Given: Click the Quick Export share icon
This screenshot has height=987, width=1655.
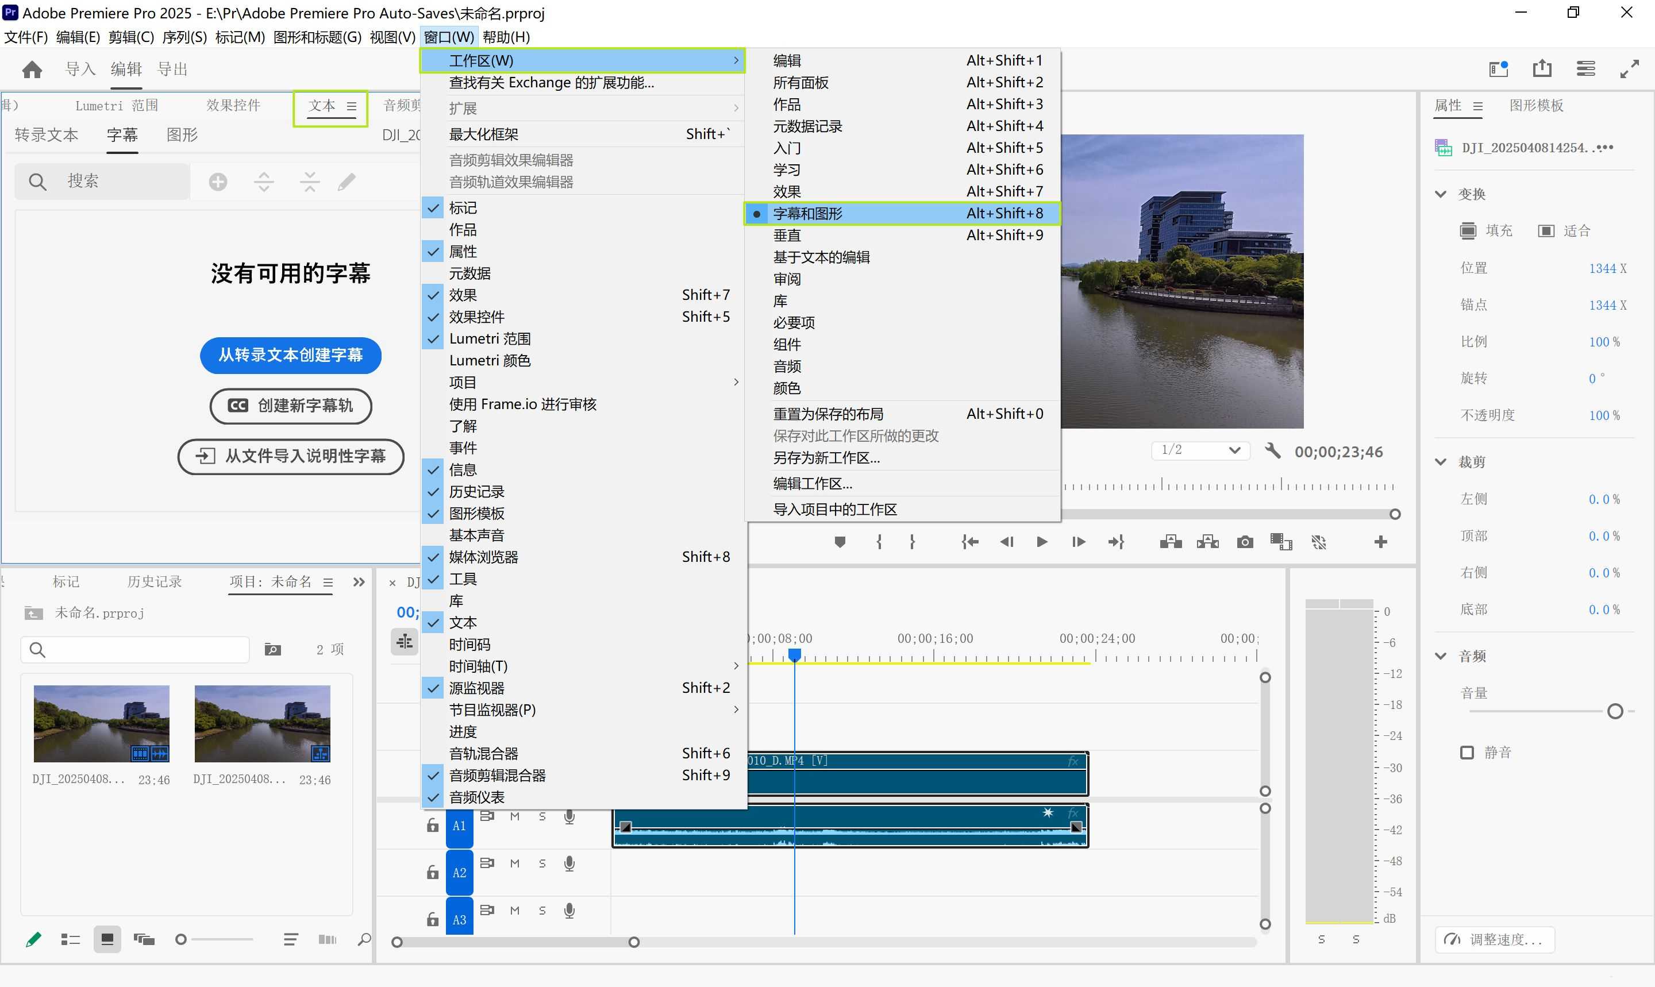Looking at the screenshot, I should click(1541, 68).
